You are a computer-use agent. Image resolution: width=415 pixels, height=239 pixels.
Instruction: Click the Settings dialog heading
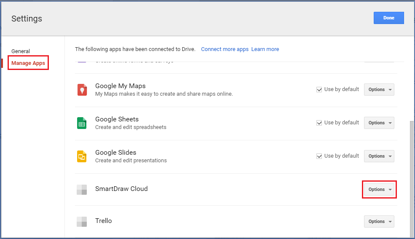tap(27, 19)
